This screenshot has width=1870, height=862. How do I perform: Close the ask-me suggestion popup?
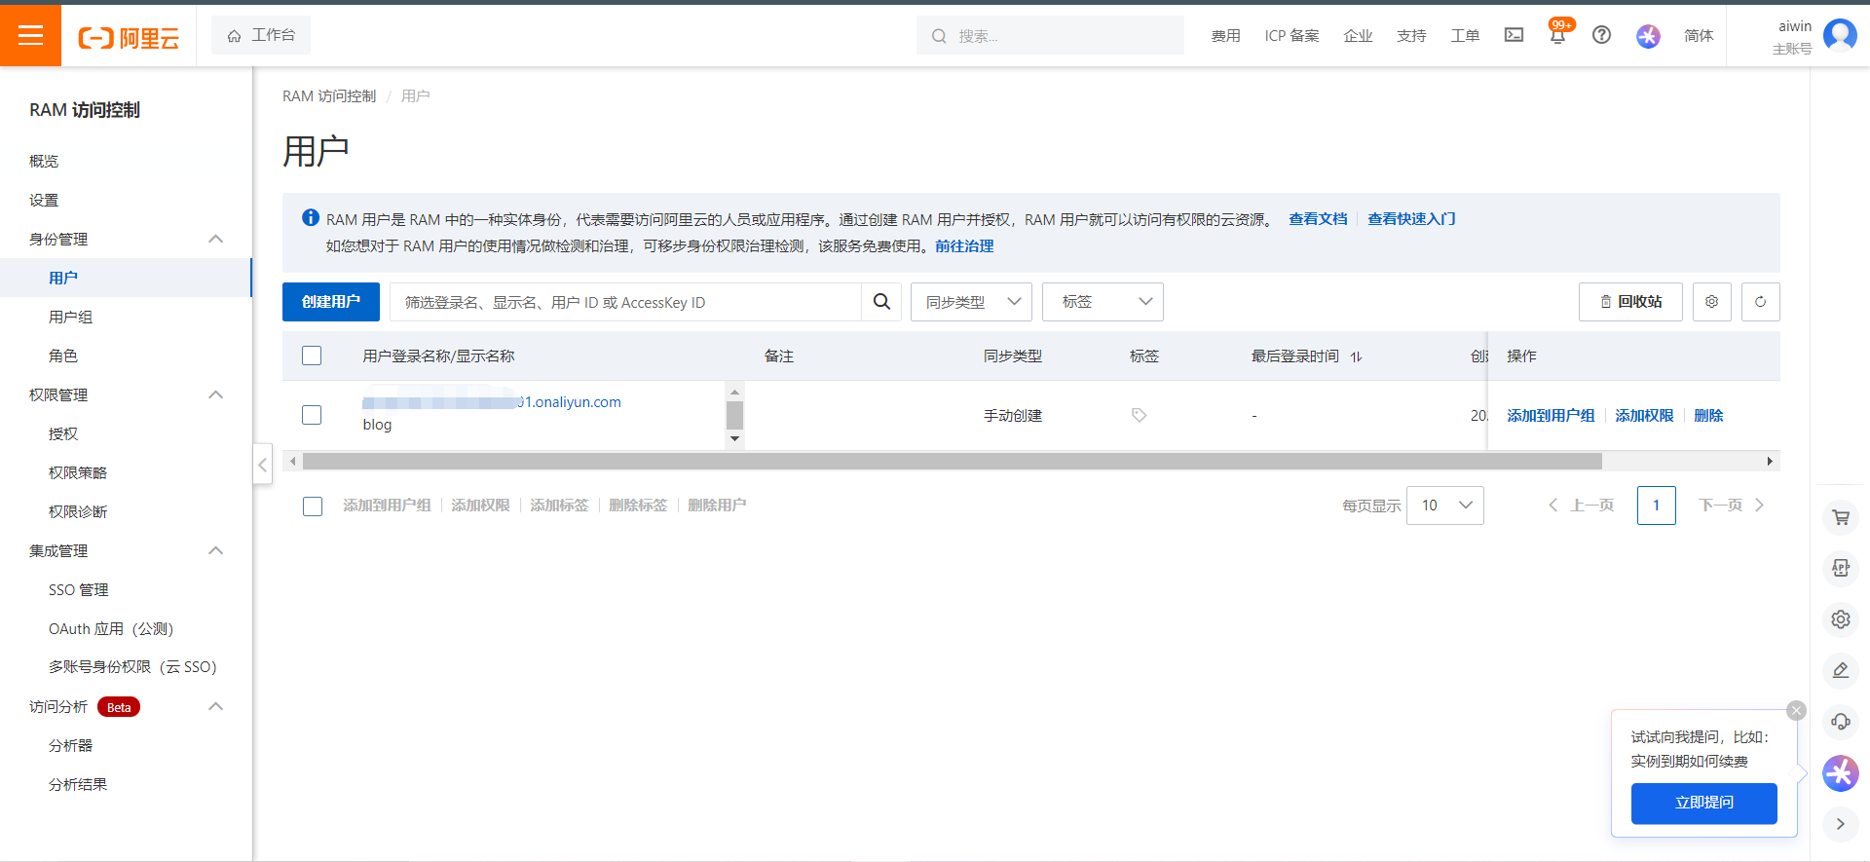tap(1796, 711)
